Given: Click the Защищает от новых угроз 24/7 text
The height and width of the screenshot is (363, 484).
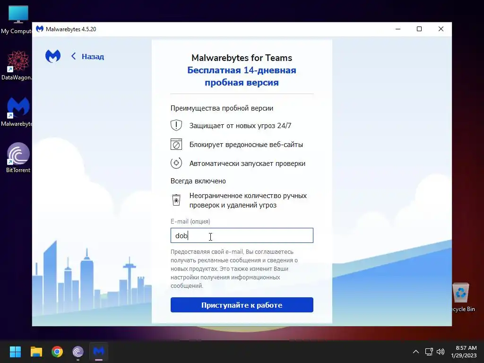Looking at the screenshot, I should [240, 126].
